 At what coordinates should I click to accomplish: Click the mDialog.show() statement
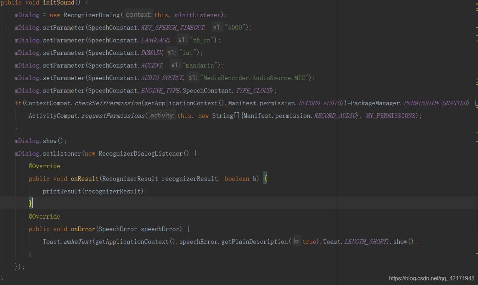41,141
